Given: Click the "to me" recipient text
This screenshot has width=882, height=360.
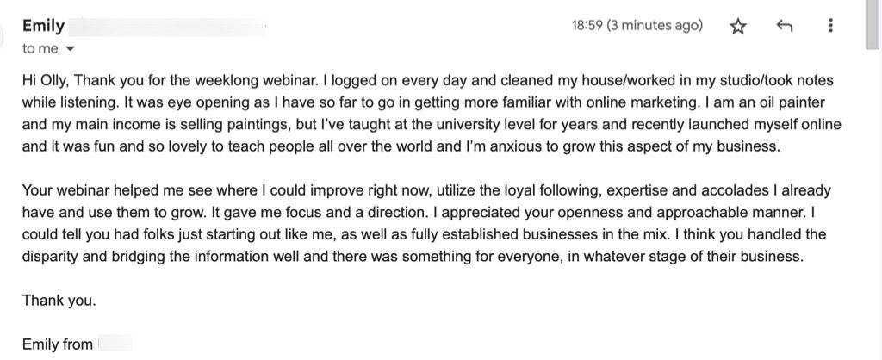Looking at the screenshot, I should point(40,49).
